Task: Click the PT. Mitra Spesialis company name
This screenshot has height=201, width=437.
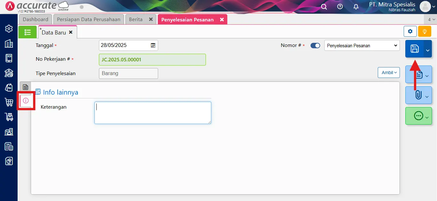Action: click(392, 4)
